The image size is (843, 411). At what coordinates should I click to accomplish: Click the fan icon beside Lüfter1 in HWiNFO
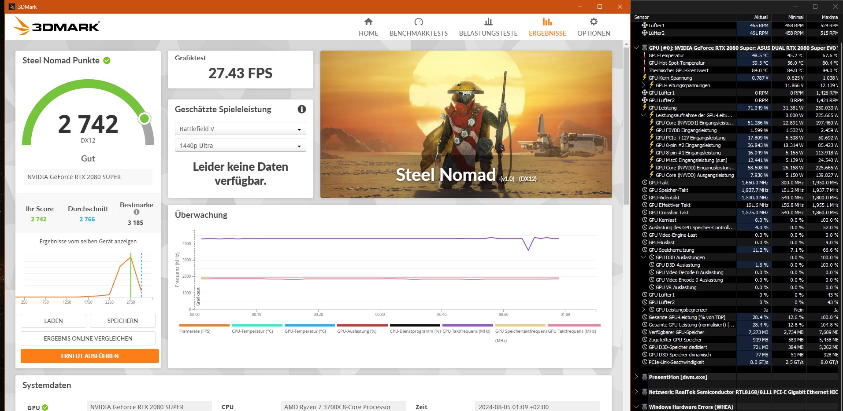(x=644, y=26)
